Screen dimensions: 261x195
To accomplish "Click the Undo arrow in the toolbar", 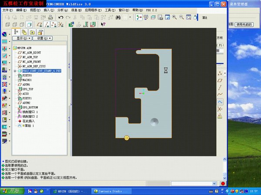I will [x=61, y=17].
